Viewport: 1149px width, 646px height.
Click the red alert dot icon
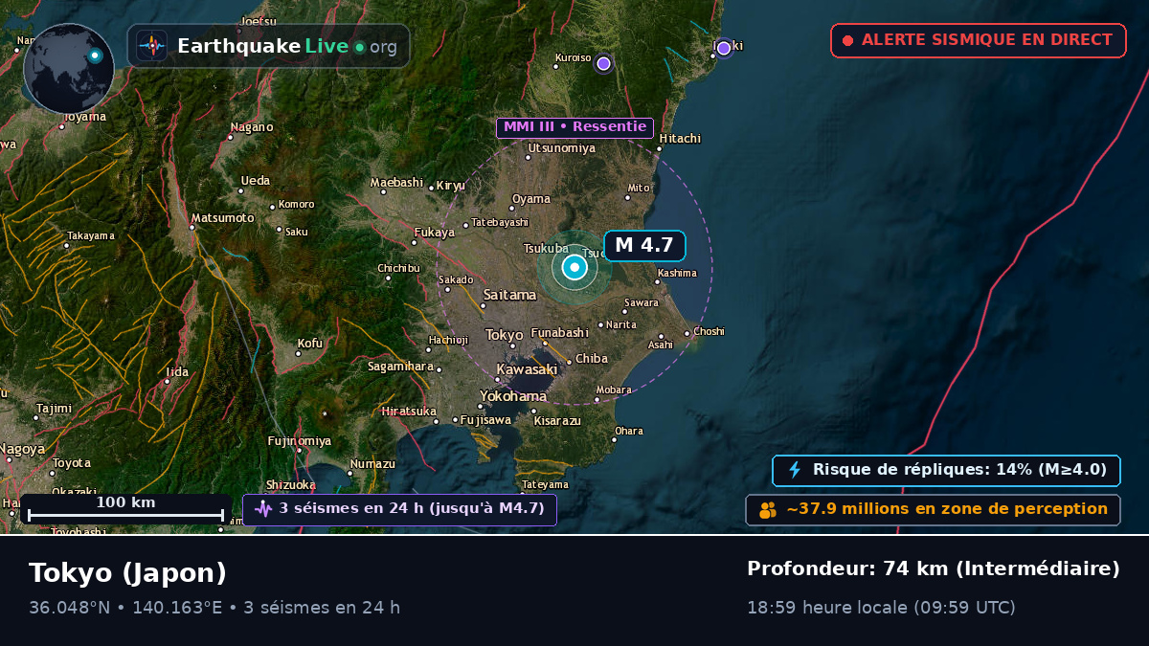coord(847,40)
